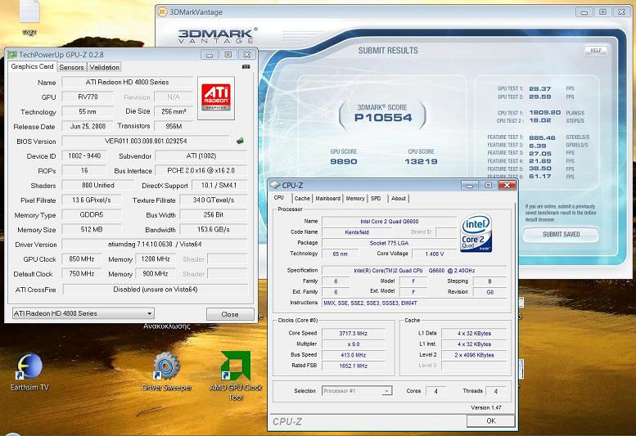Open the Cache tab in CPU-Z
Image resolution: width=636 pixels, height=436 pixels.
point(302,199)
